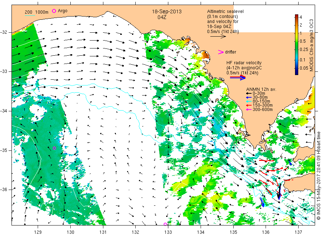Click the cyan 200/1000m isobath legend line

tap(30, 15)
